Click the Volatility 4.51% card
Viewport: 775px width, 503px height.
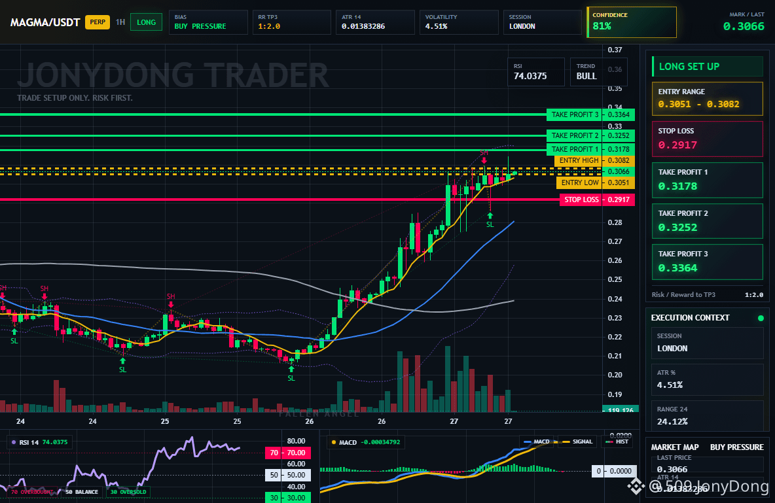(x=459, y=22)
